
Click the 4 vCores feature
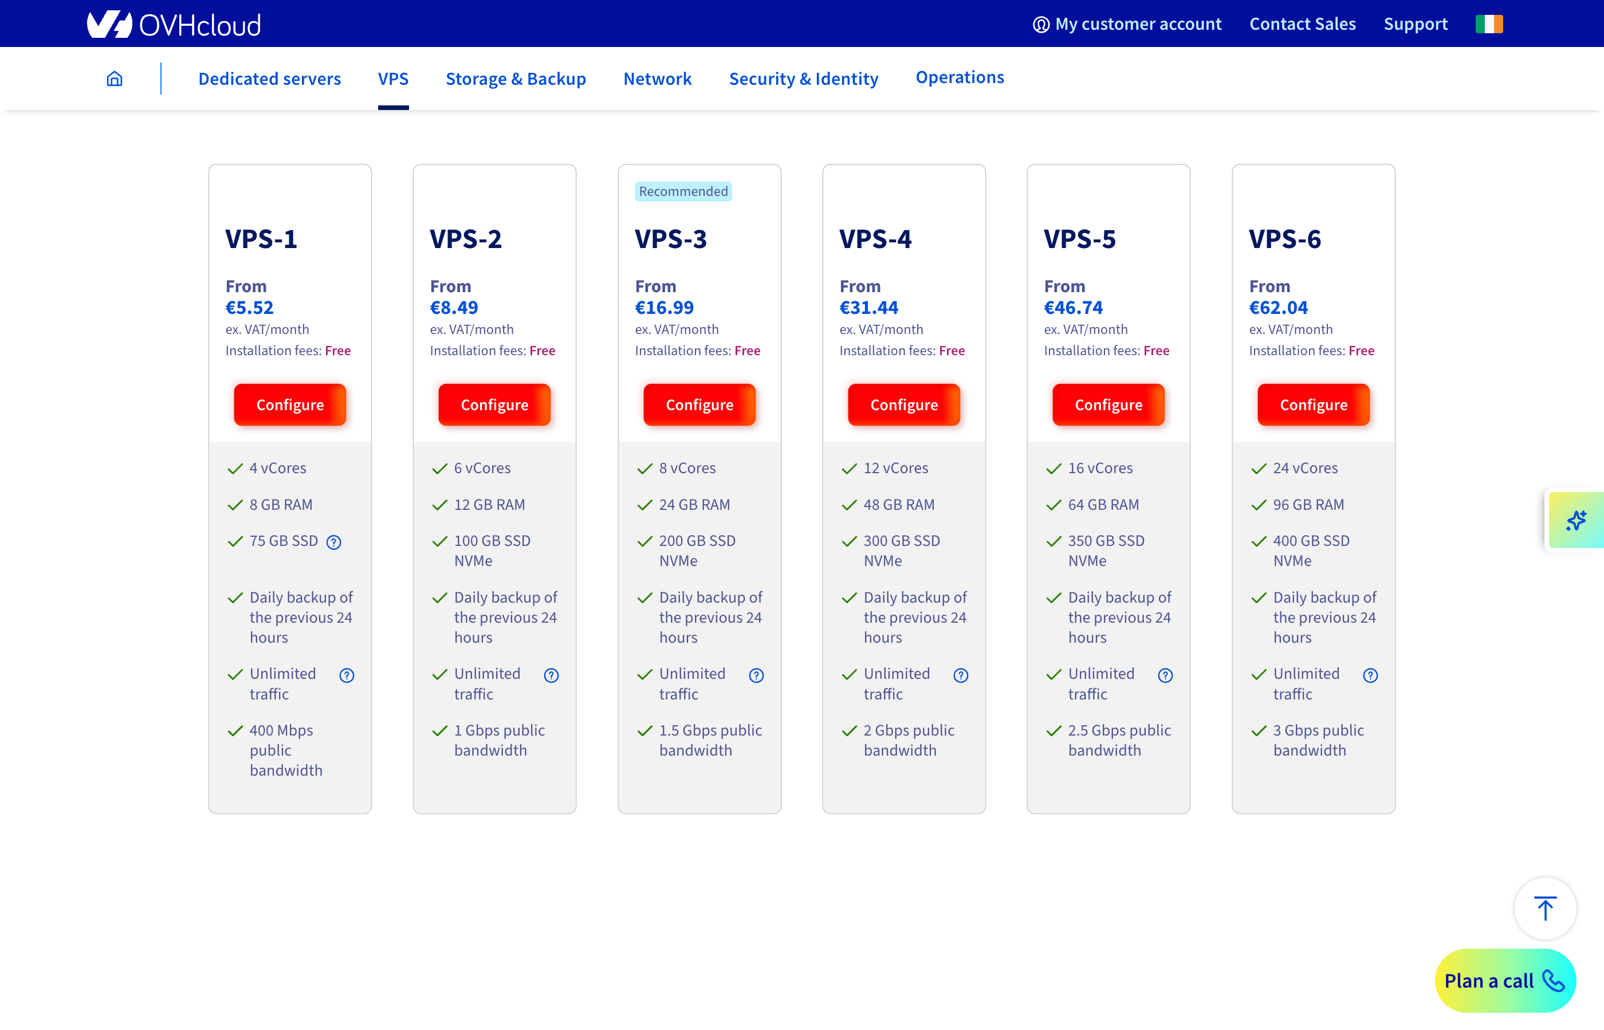[278, 468]
